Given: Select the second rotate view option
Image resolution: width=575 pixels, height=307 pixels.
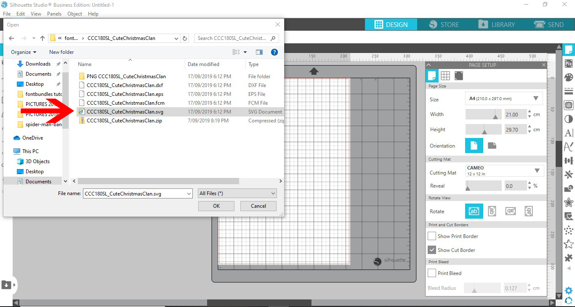Looking at the screenshot, I should [492, 211].
